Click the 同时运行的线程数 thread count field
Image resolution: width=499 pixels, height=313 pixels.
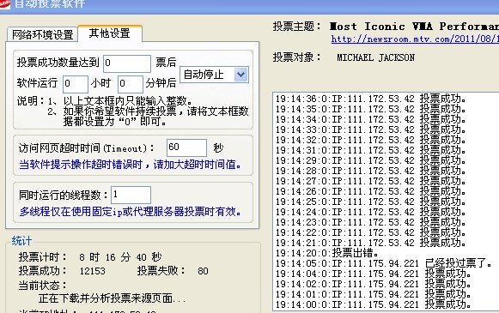[131, 195]
